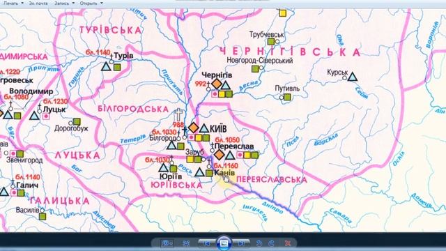This screenshot has height=251, width=446.
Task: Click the Новгород-Сіверський label
Action: click(x=260, y=61)
